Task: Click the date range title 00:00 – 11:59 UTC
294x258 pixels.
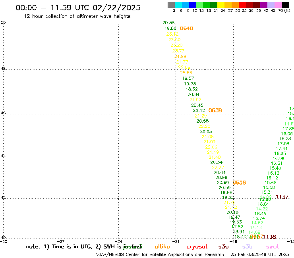Action: (78, 8)
